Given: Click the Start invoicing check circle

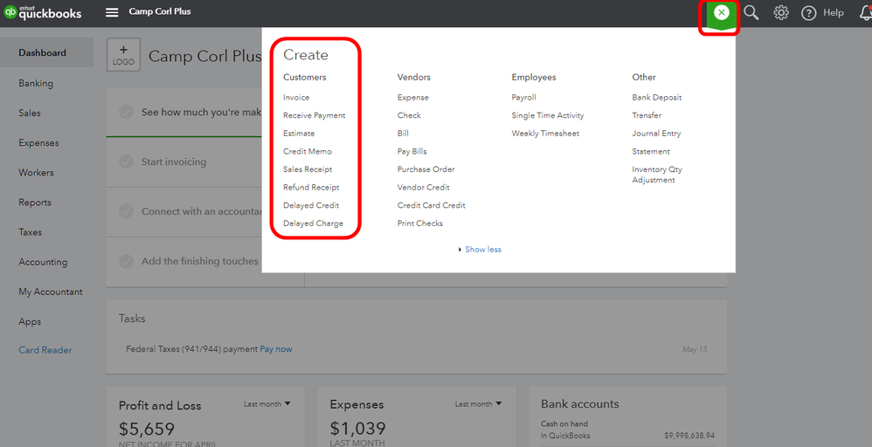Looking at the screenshot, I should coord(126,162).
